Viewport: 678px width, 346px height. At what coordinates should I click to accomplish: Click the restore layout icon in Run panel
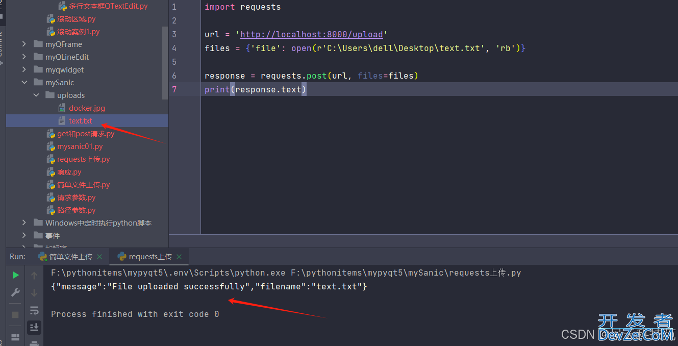point(15,337)
